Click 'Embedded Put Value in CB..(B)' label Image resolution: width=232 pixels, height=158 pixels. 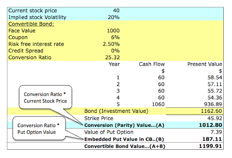[124, 139]
